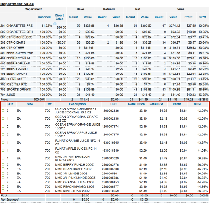Sort by Refunds Count header
Viewport: 212px width, 203px height.
click(102, 17)
